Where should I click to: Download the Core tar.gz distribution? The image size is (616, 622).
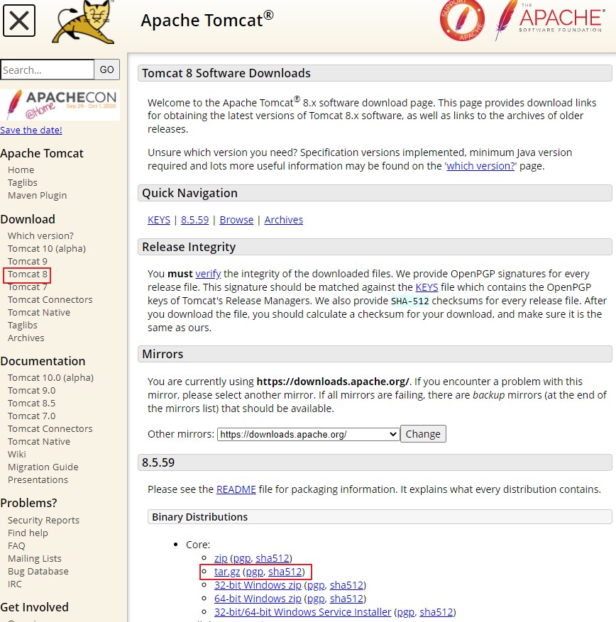227,572
